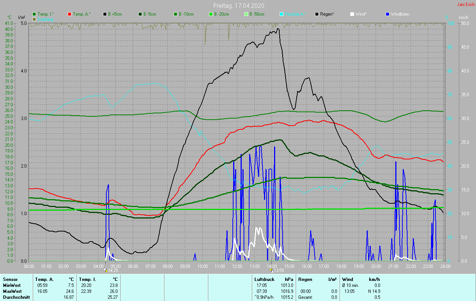Click the indoor max time "22:39"

(x=86, y=291)
